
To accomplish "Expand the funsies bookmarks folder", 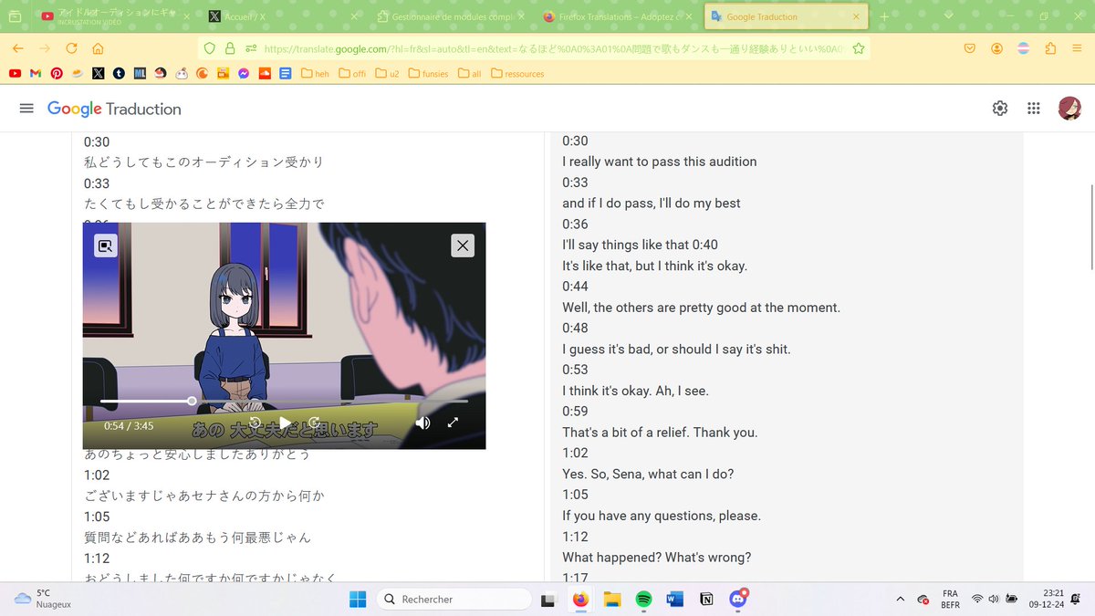I will pyautogui.click(x=428, y=73).
